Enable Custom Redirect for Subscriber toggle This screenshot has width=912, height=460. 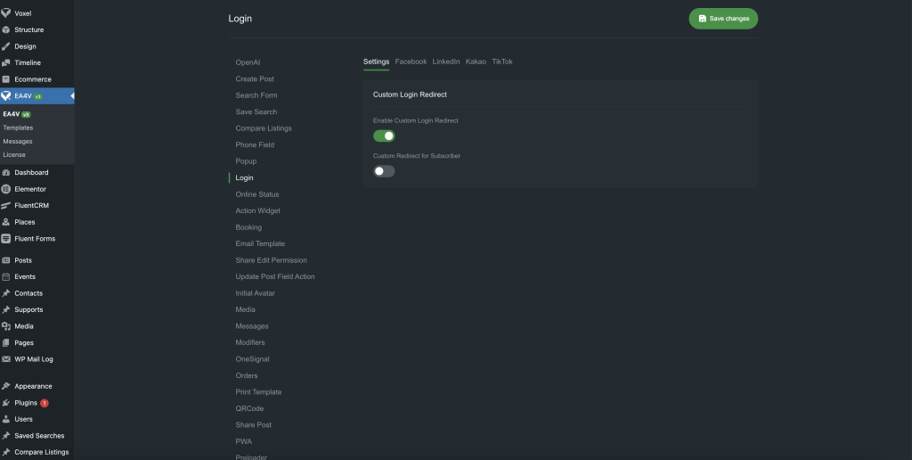point(384,171)
